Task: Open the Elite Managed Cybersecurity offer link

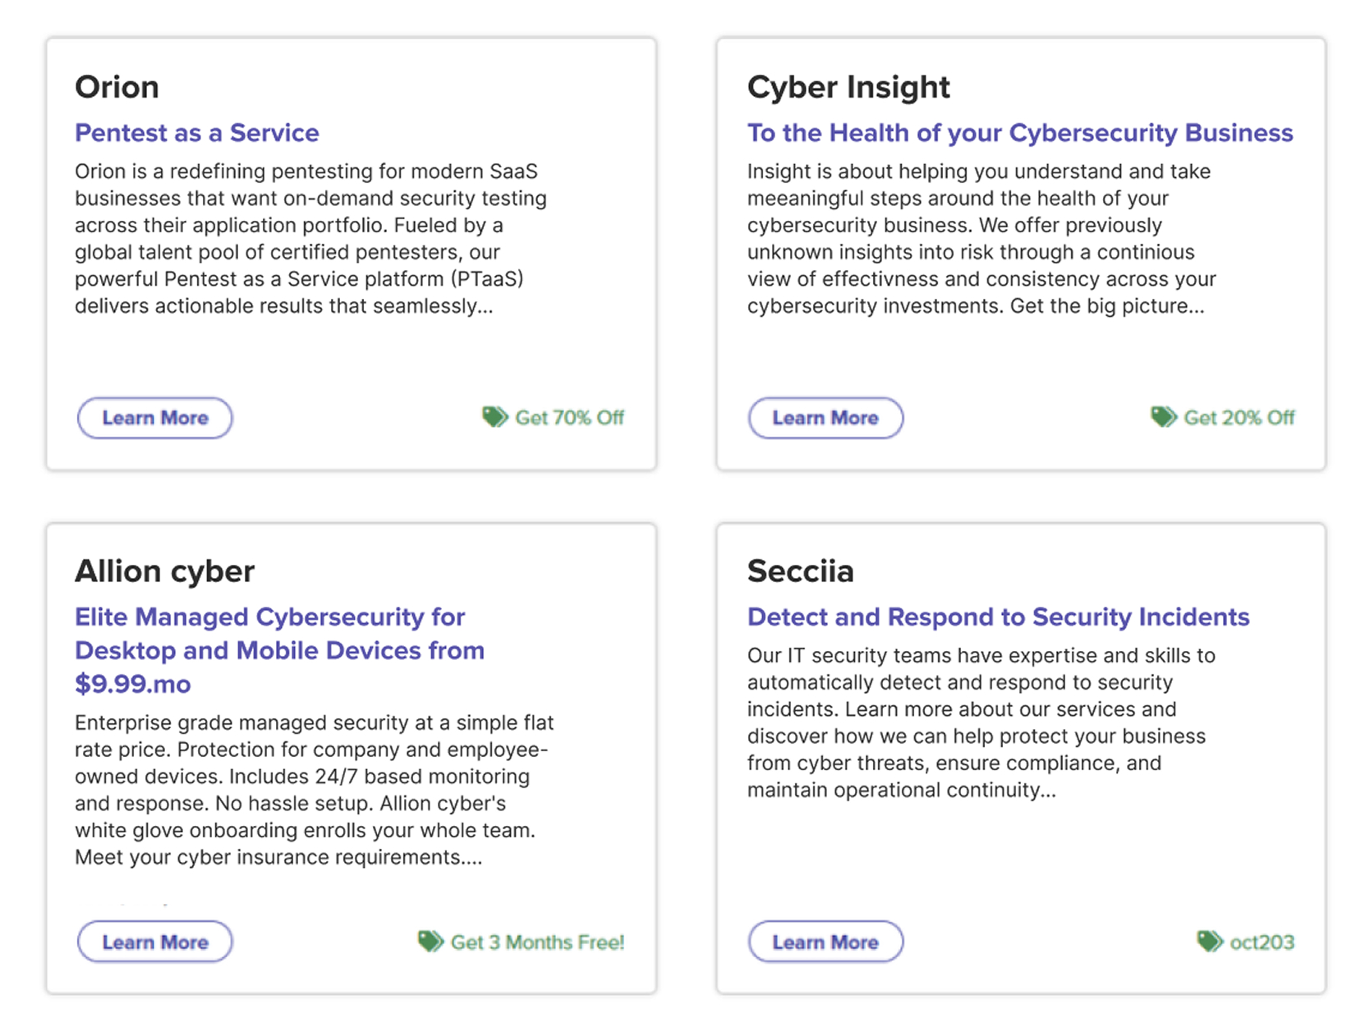Action: tap(279, 650)
